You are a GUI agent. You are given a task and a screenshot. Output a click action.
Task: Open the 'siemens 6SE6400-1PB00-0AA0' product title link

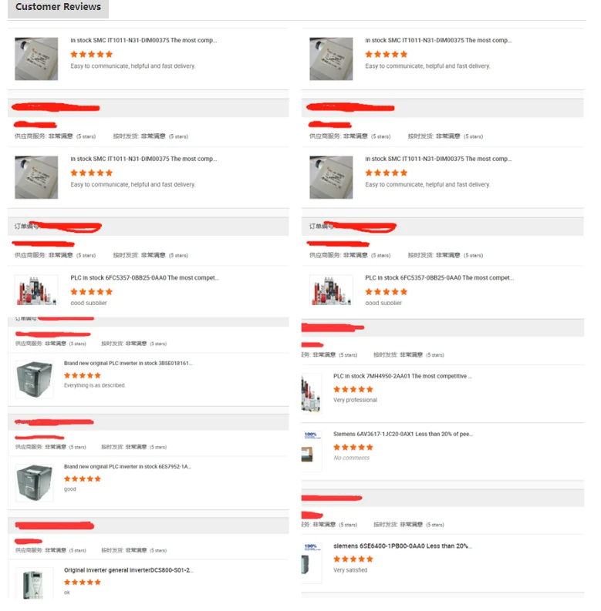(402, 546)
